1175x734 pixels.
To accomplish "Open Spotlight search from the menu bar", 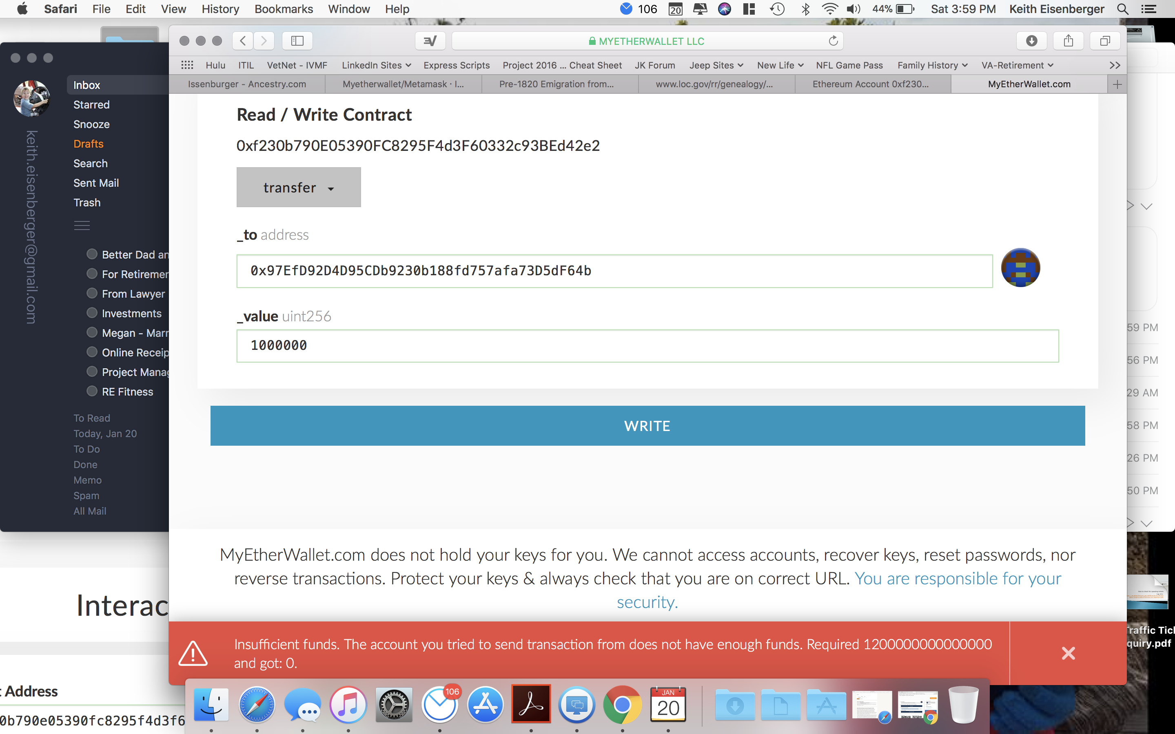I will (1123, 9).
